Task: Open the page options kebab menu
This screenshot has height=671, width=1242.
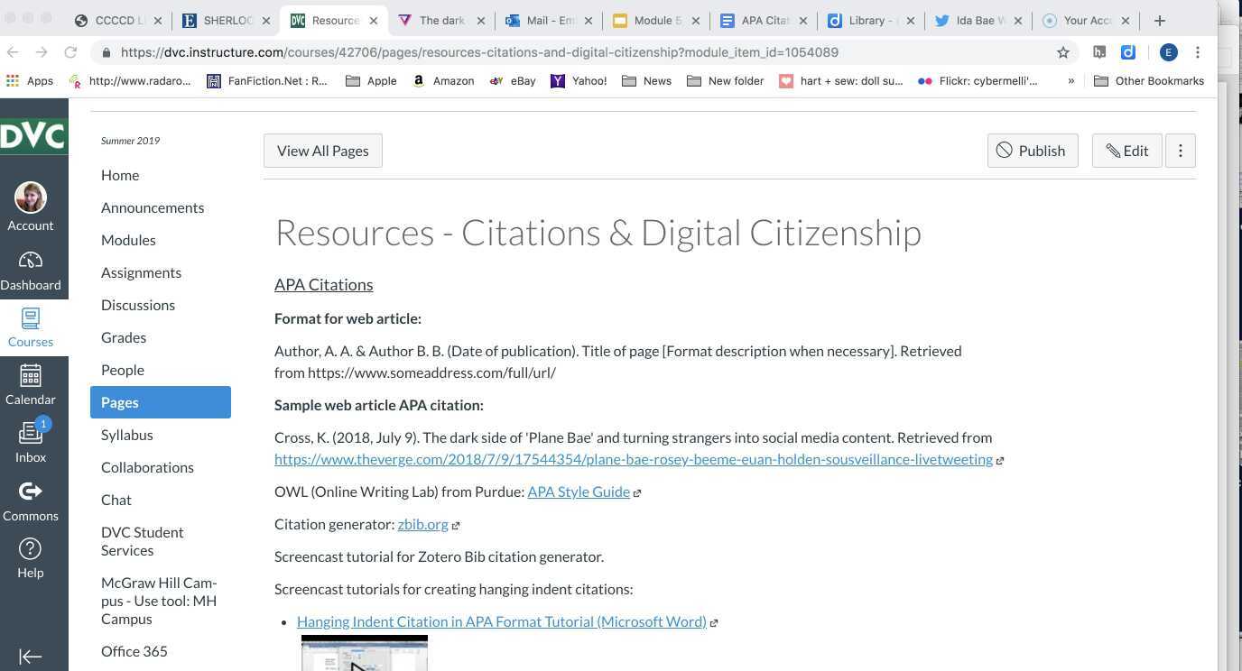Action: 1180,151
